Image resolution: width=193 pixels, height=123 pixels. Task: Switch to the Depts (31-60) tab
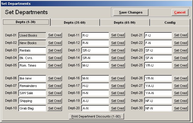pos(75,22)
